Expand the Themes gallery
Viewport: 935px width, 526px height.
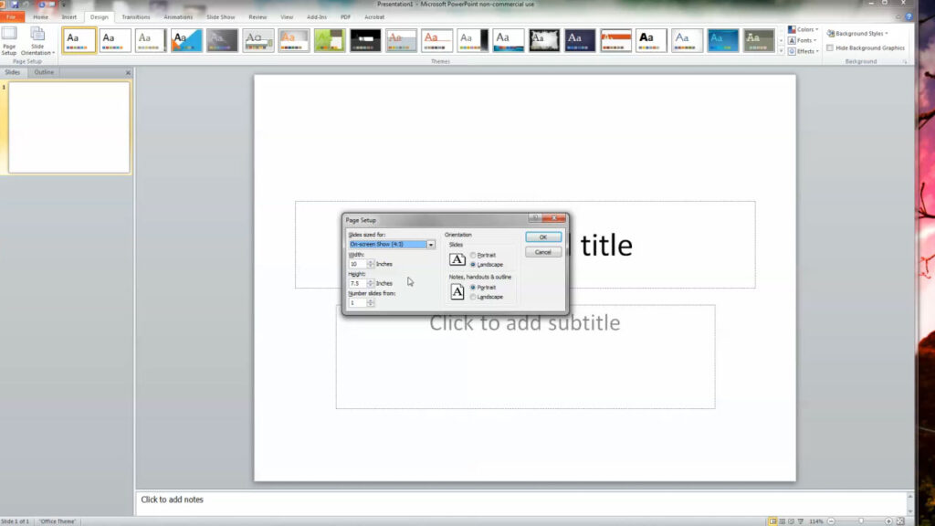point(783,52)
